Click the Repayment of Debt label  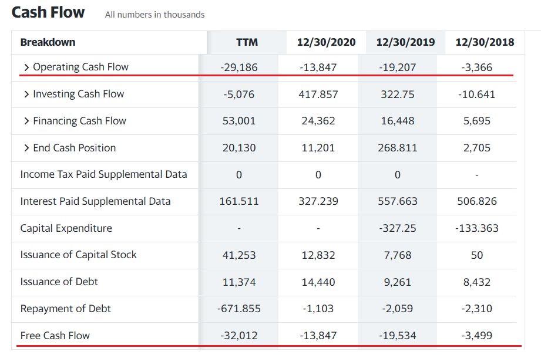(x=66, y=309)
